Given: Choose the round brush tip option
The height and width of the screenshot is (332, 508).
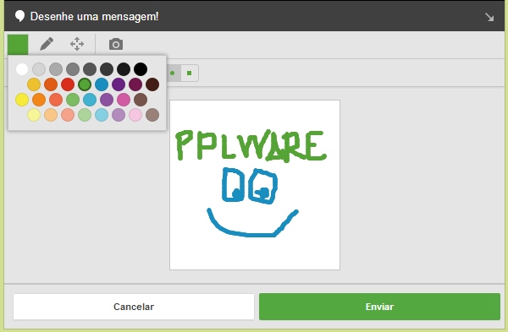Looking at the screenshot, I should 173,73.
